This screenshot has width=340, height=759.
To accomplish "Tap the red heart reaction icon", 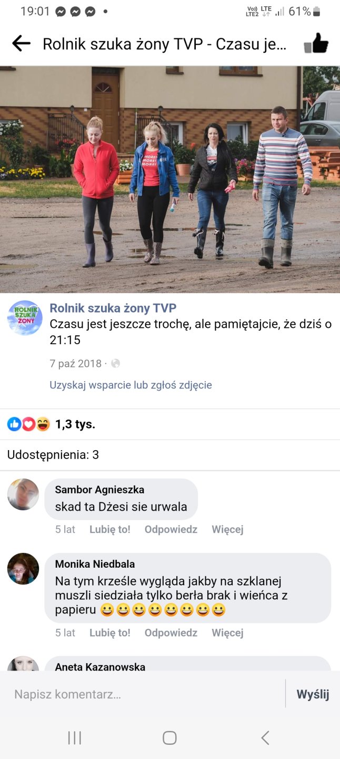I will 28,424.
